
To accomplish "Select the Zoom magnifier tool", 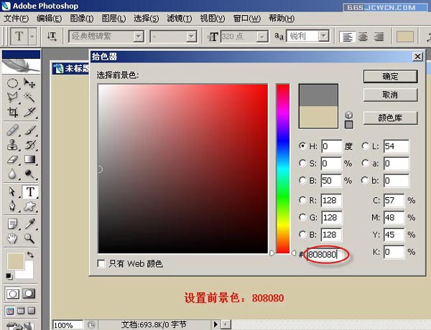I will [30, 238].
